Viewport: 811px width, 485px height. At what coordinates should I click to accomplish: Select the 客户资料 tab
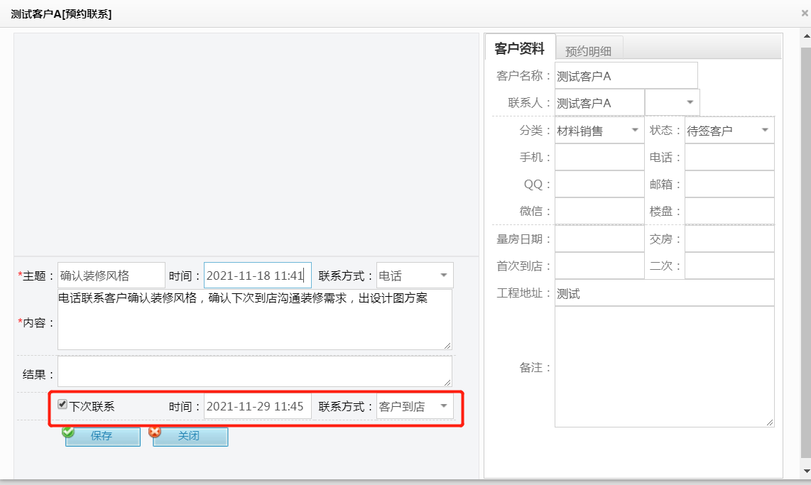tap(519, 49)
